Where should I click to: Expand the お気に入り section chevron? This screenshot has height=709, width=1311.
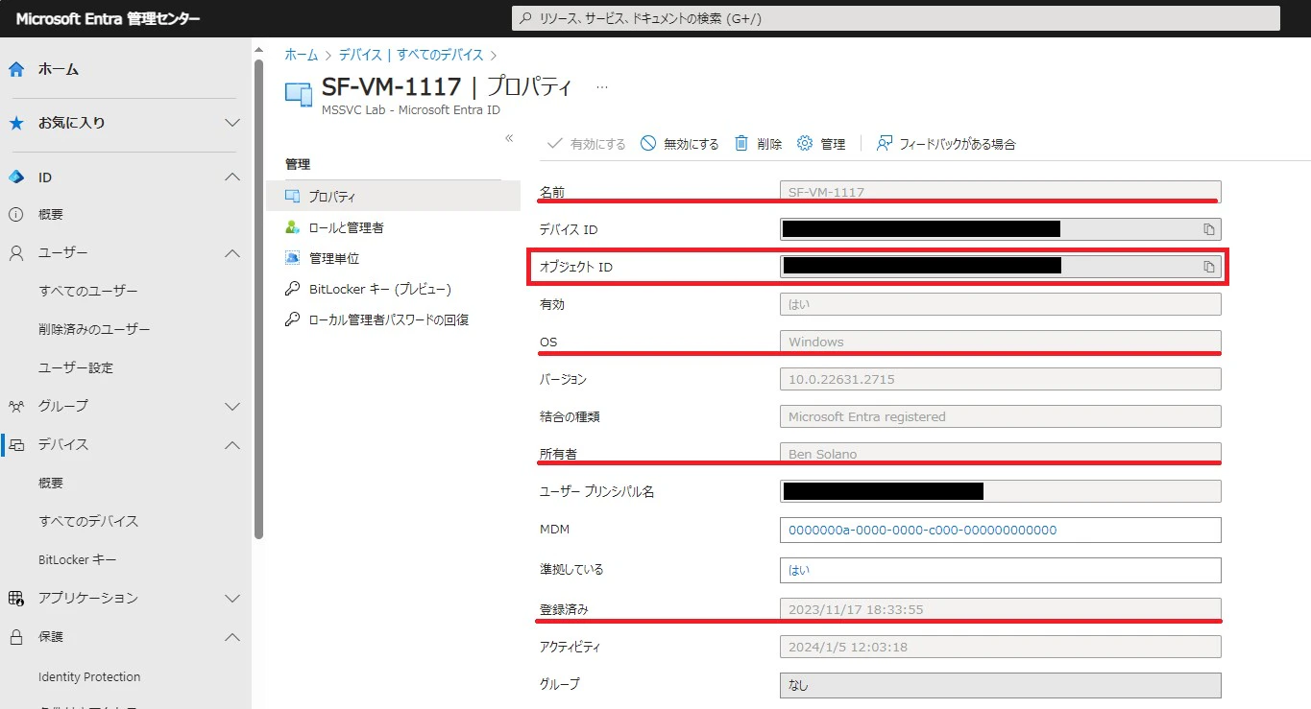(x=231, y=123)
